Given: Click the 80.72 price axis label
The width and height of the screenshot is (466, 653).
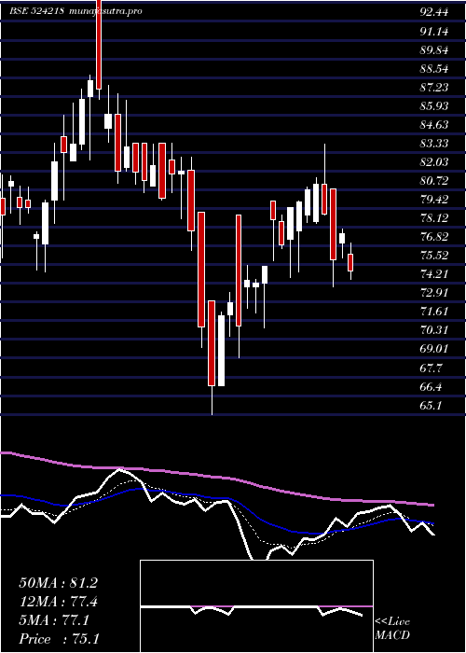Looking at the screenshot, I should 434,181.
